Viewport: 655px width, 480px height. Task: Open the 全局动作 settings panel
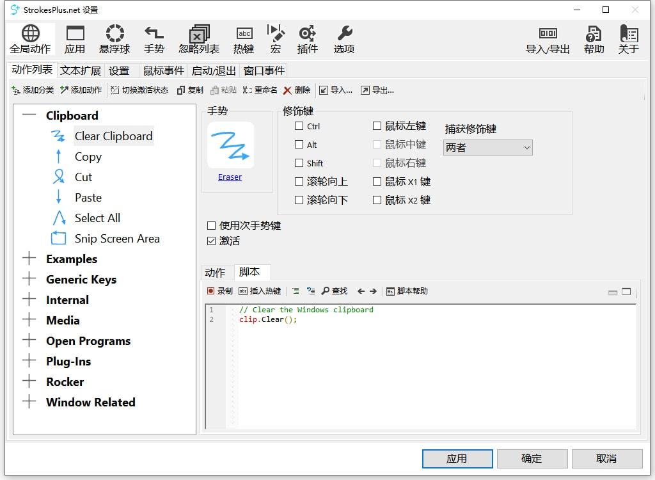click(30, 40)
